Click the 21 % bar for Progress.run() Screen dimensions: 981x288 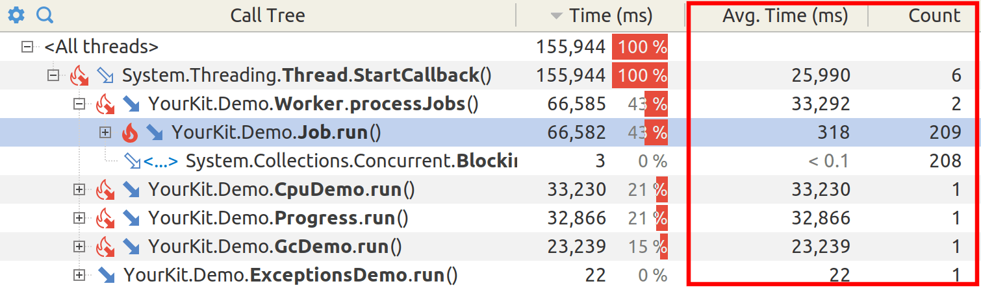648,218
